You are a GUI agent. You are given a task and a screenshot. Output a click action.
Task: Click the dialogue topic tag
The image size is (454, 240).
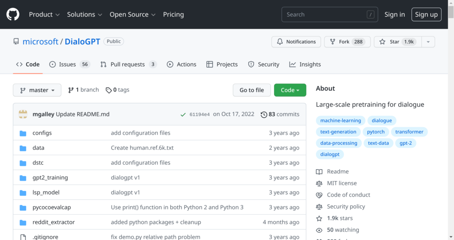tap(382, 120)
